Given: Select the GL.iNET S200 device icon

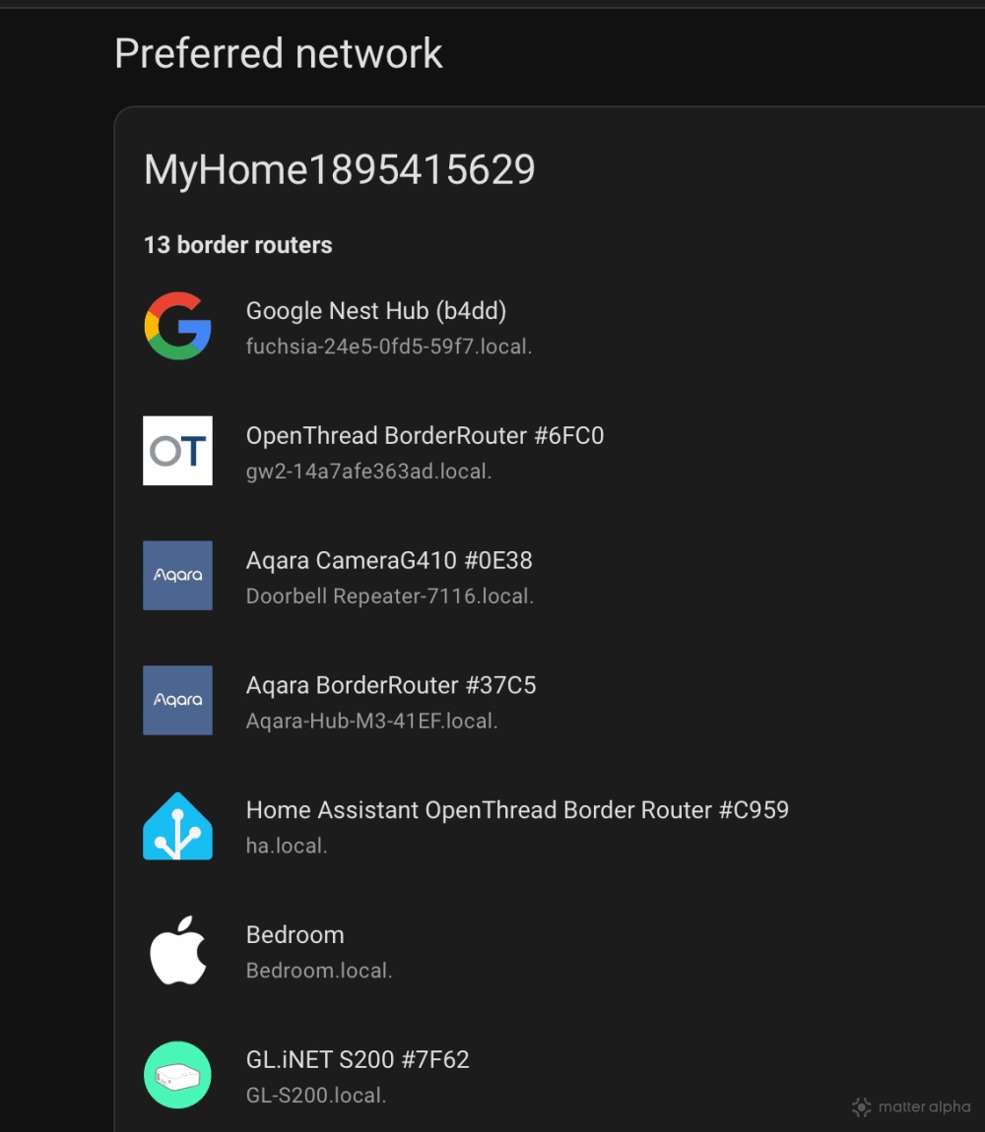Looking at the screenshot, I should pos(177,1075).
